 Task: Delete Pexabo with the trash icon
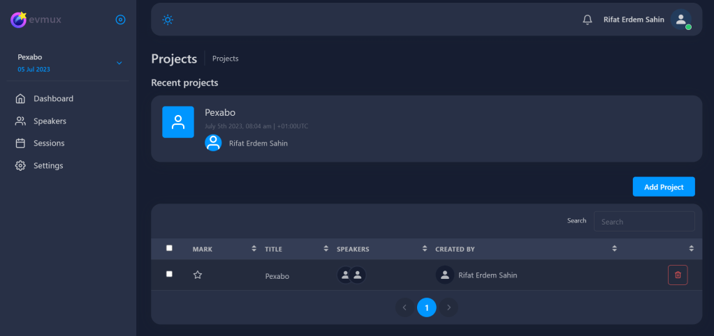click(x=678, y=275)
